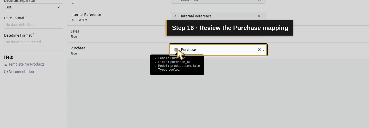
Task: Open the Internal Reference mapping selector
Action: coord(218,16)
